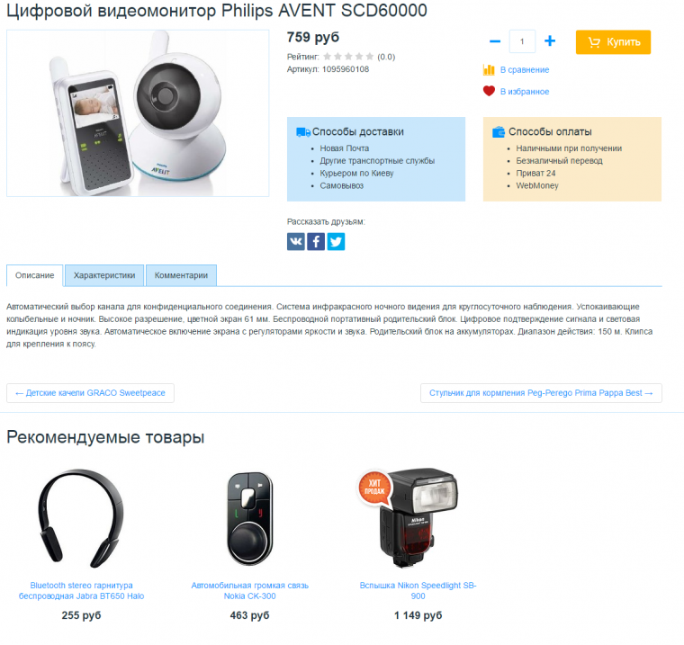
Task: Rate product with the fifth star
Action: [x=370, y=57]
